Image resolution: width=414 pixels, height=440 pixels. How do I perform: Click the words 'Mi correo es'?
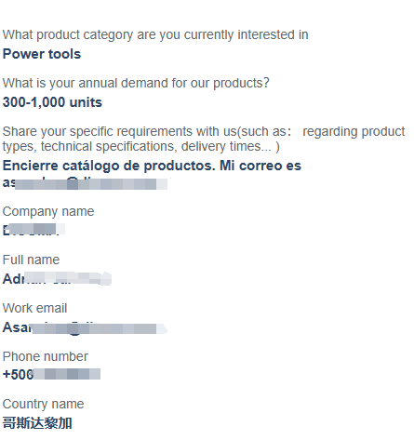pos(260,166)
